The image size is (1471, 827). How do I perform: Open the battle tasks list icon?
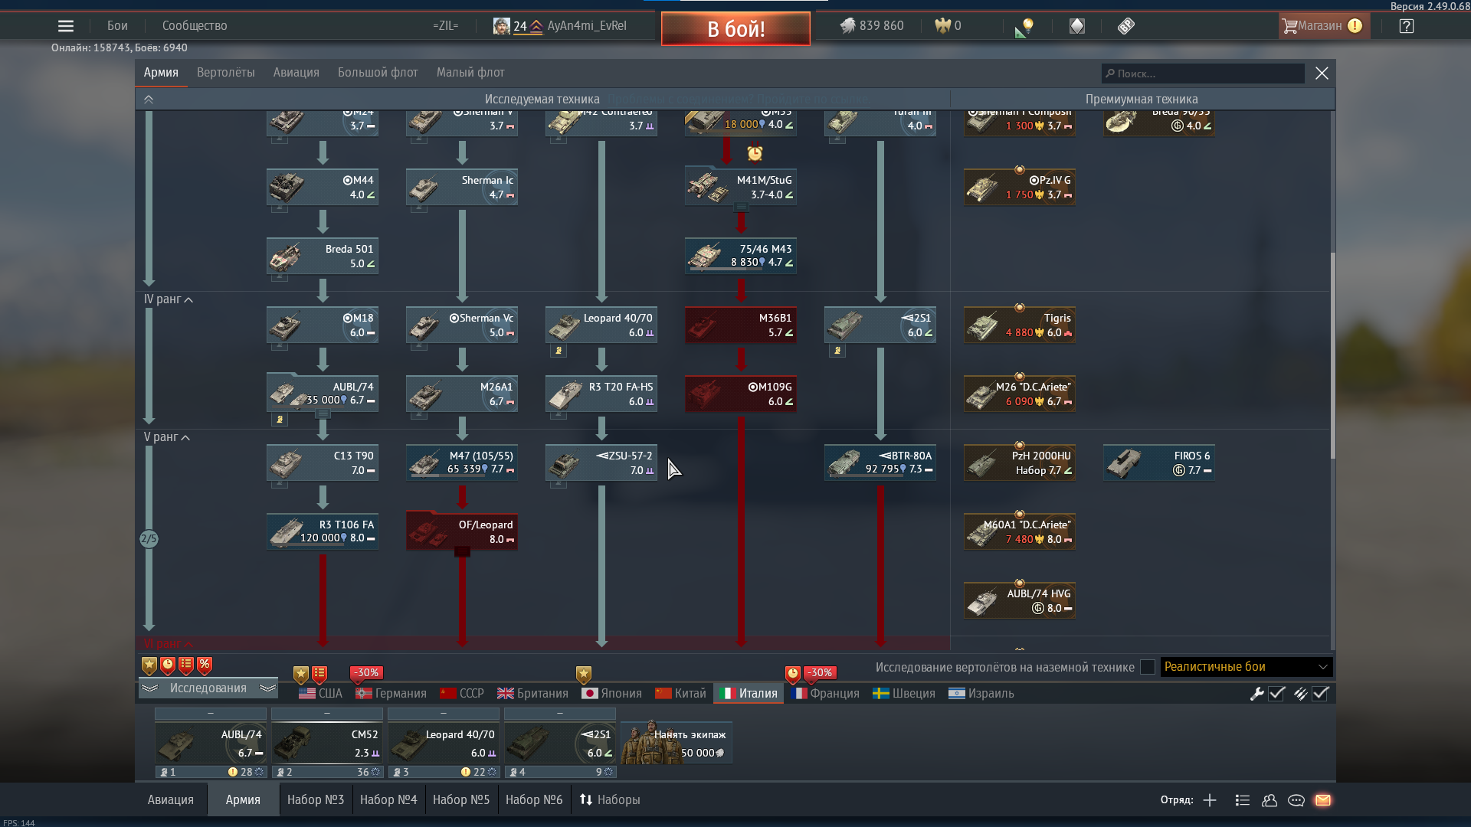1243,800
